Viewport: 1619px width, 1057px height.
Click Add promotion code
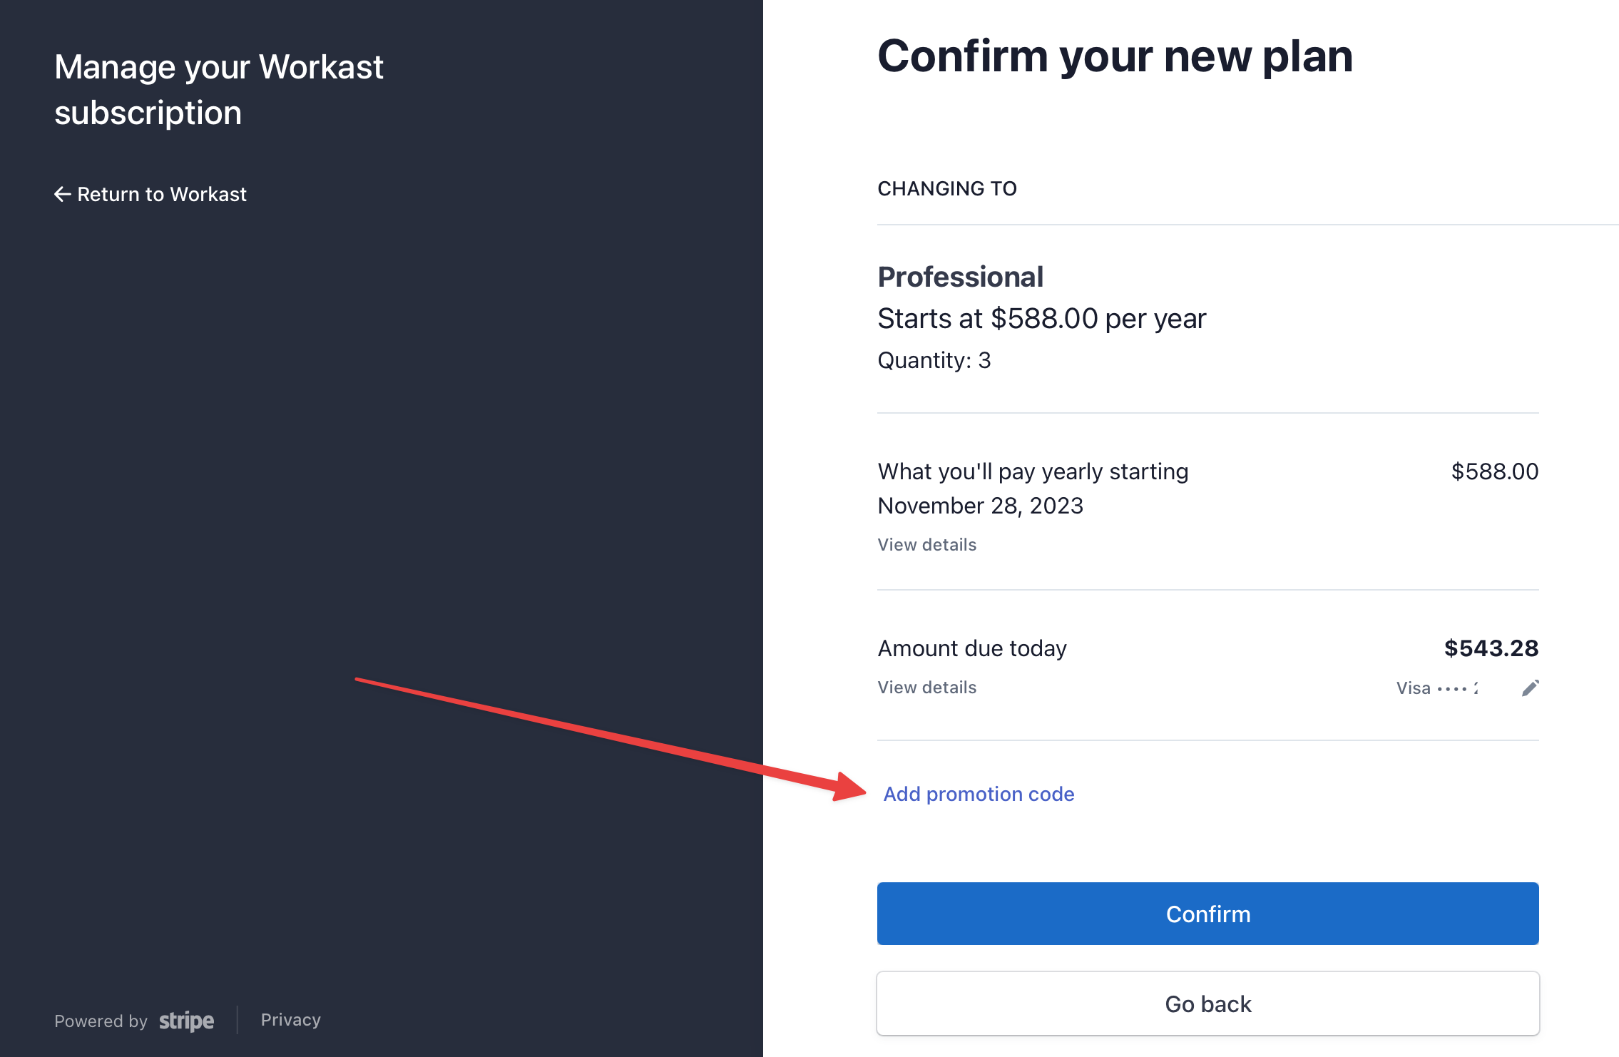point(979,794)
